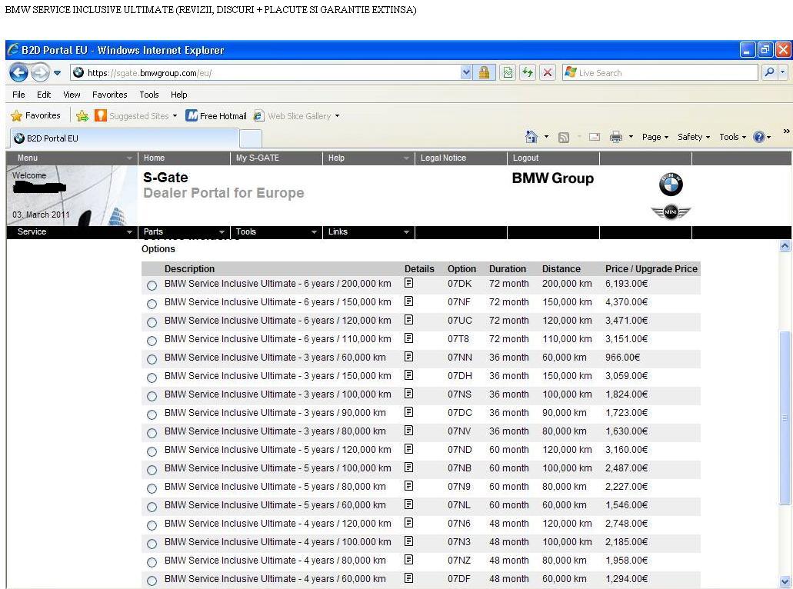
Task: Select the 6 years / 200,000 km radio button
Action: point(152,285)
